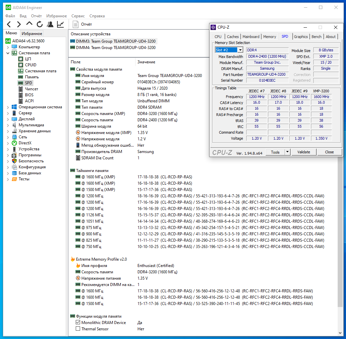The height and width of the screenshot is (339, 346).
Task: Open the About tab in CPU-Z
Action: 331,37
